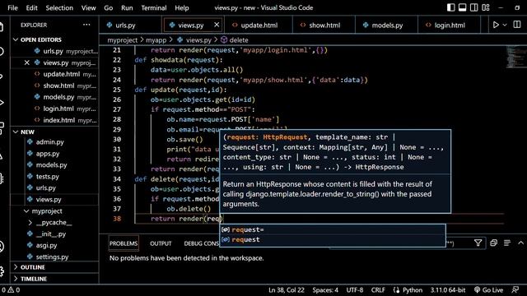Toggle panel layout icon in title bar
527x296 pixels.
[463, 7]
